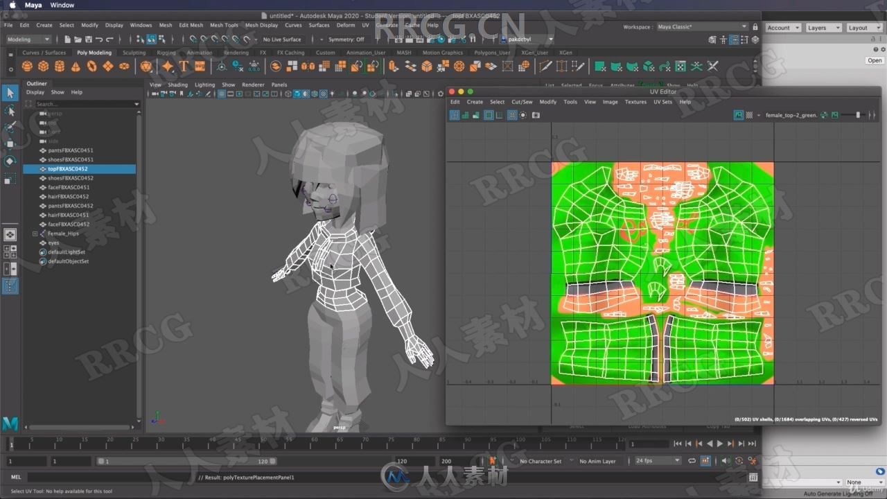Activate the Rotate tool in toolbox
This screenshot has height=499, width=887.
click(10, 161)
